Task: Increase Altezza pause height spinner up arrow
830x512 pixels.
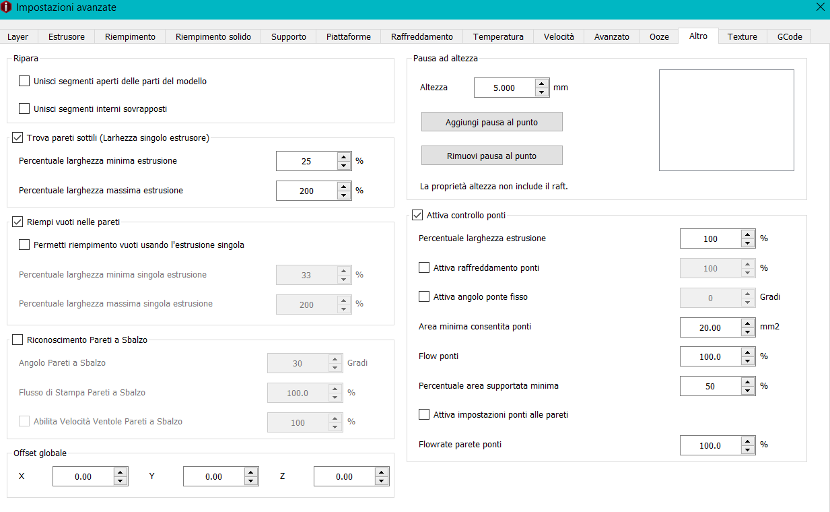Action: tap(542, 84)
